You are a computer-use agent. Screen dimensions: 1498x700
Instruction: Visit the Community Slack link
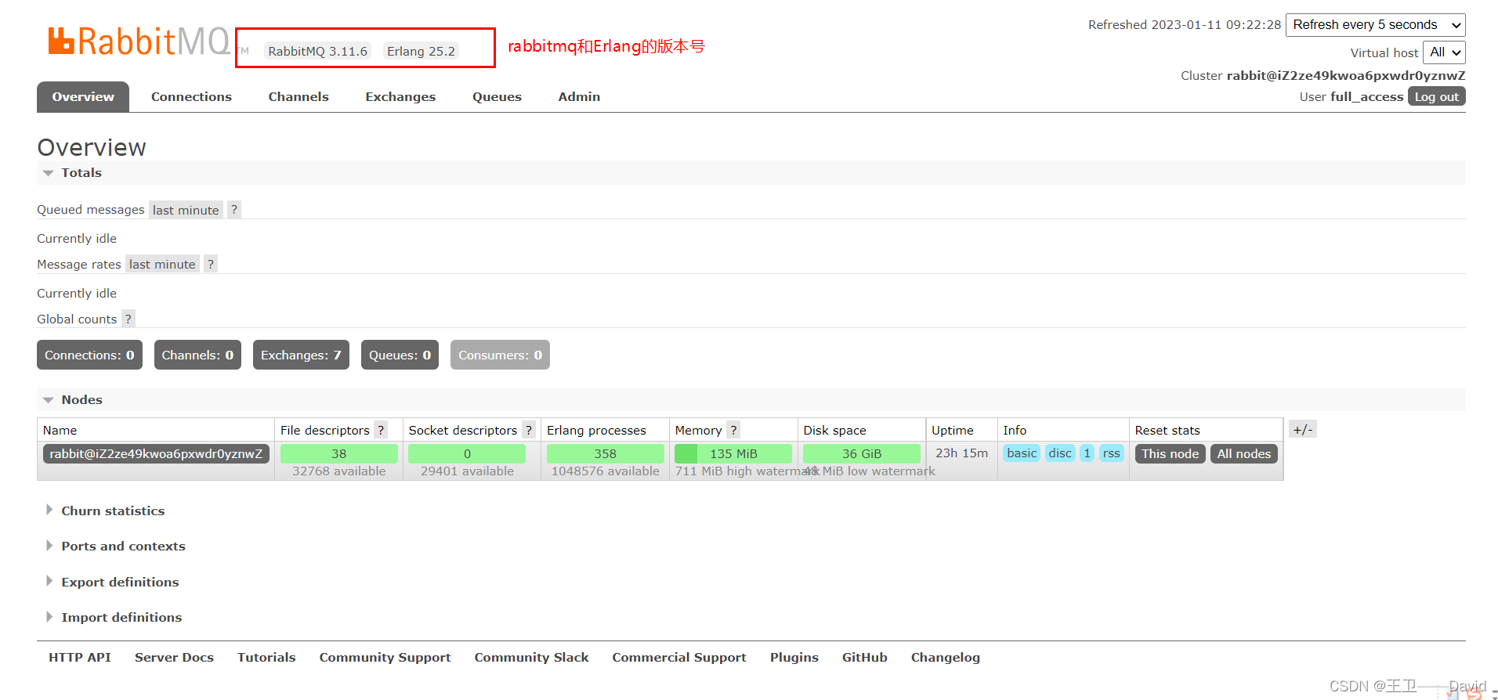pos(531,658)
